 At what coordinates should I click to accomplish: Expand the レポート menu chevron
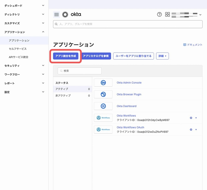[43, 83]
